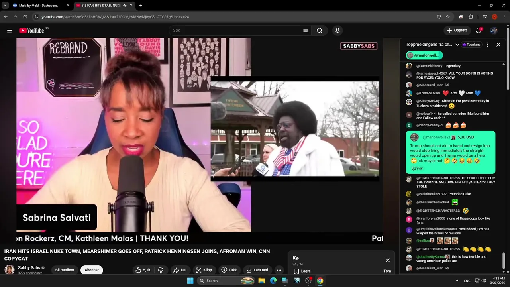Open Sabby Sabs channel avatar
This screenshot has height=287, width=510.
(x=10, y=270)
